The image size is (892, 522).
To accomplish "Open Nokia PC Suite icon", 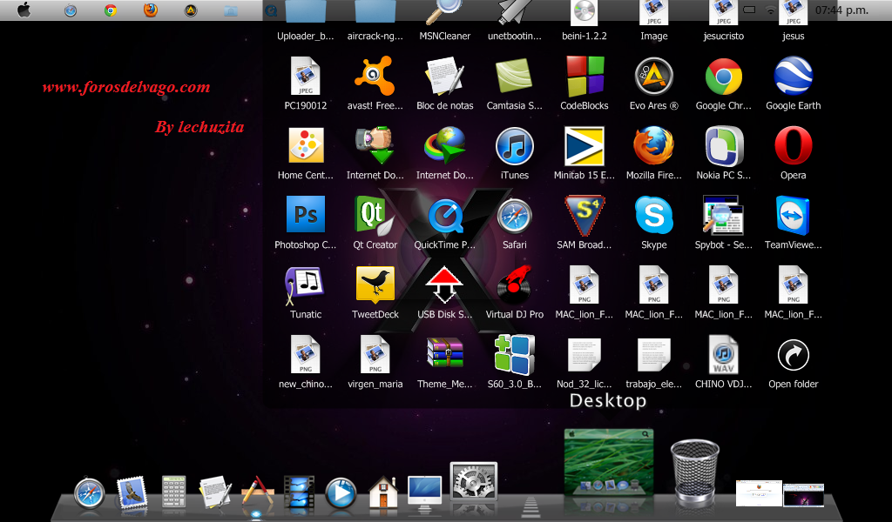I will [724, 146].
